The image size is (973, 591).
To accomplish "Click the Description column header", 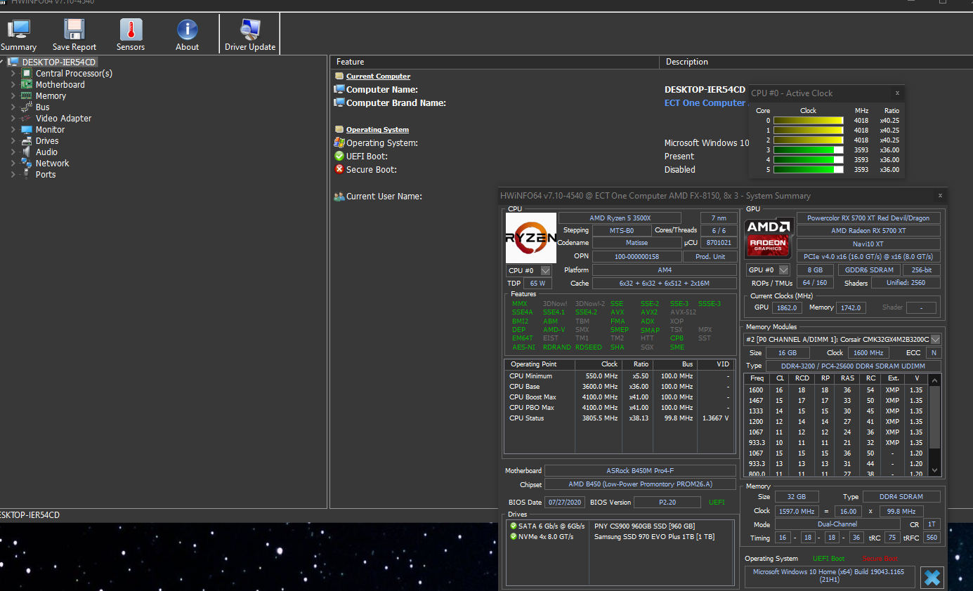I will [815, 62].
